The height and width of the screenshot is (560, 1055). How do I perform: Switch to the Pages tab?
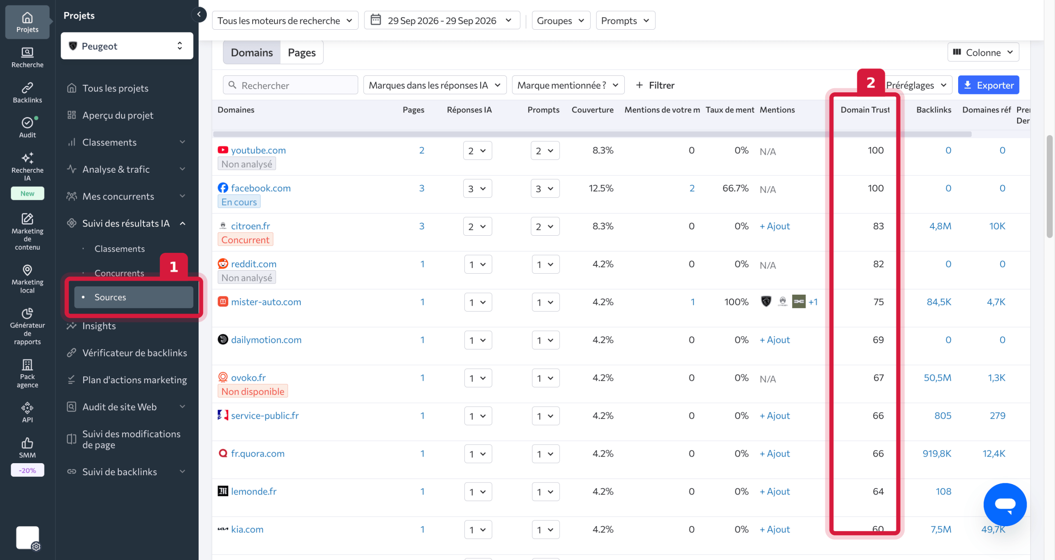[x=302, y=52]
